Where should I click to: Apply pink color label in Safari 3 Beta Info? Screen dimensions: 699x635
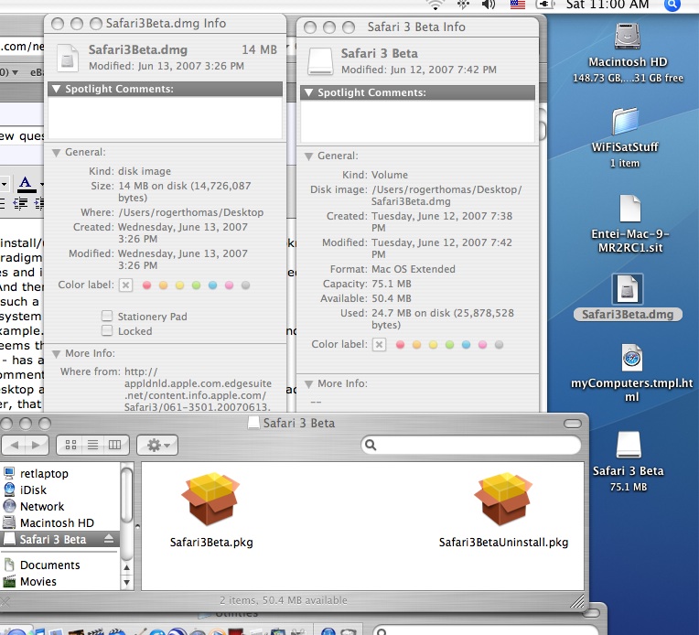pos(482,344)
